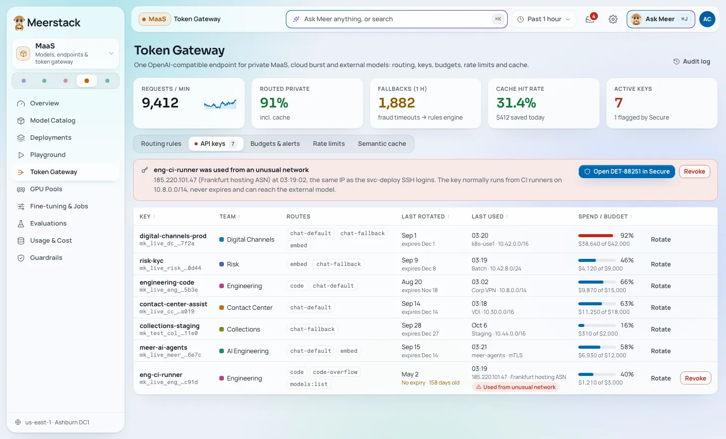Click the Meerstack meerkat logo
The image size is (726, 439).
[x=19, y=23]
